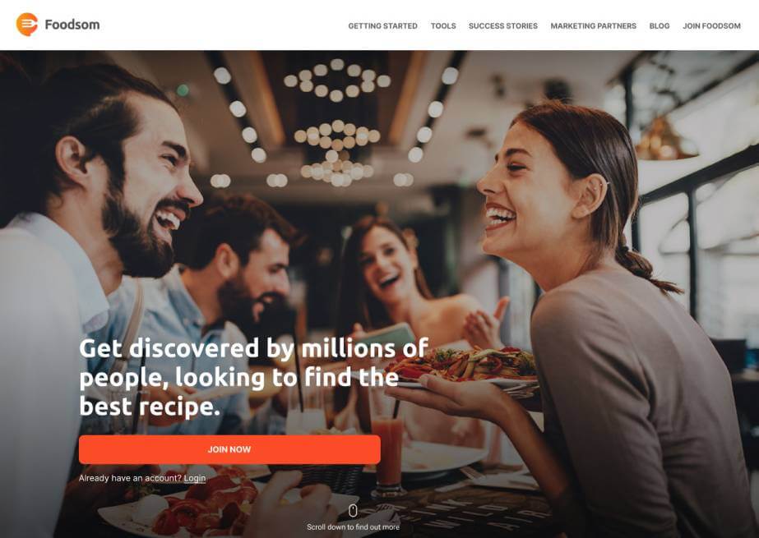Click the laughing bearded man's face on left
Image resolution: width=759 pixels, height=538 pixels.
(150, 189)
